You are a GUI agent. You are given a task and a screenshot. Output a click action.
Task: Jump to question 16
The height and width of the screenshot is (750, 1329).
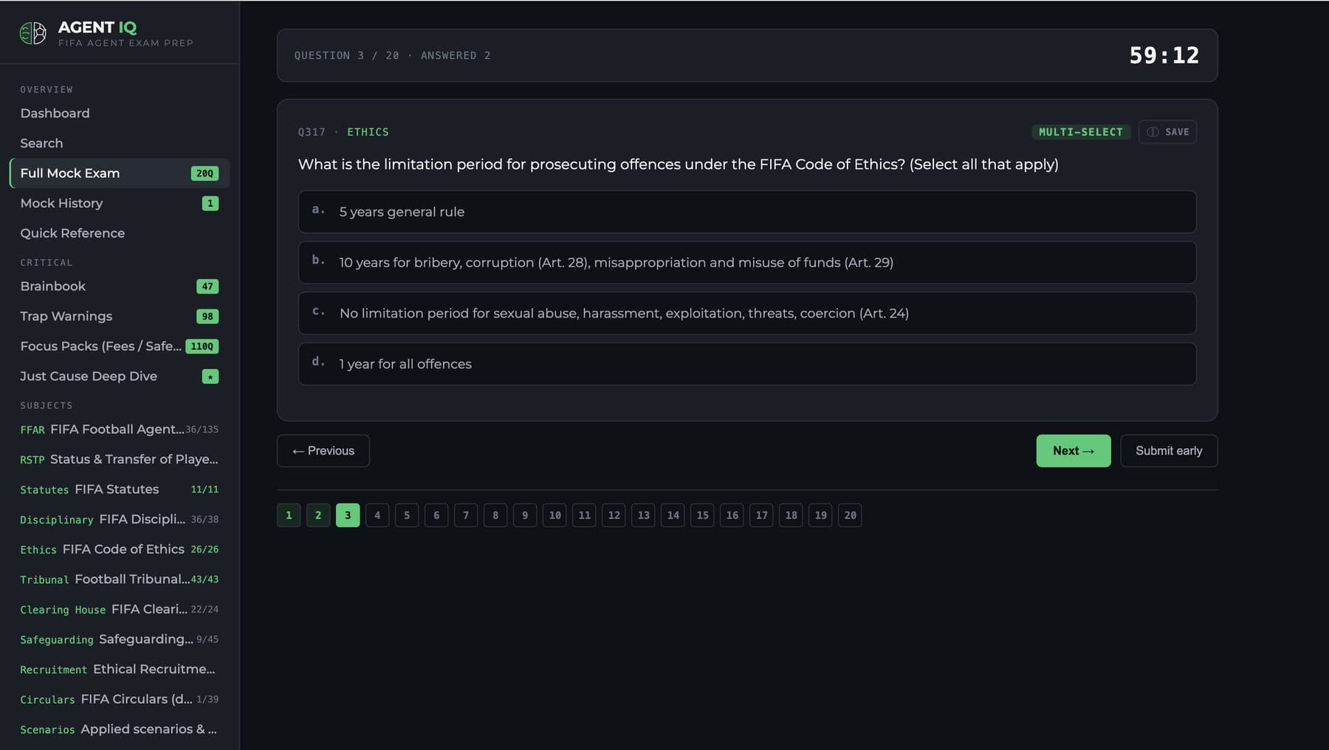tap(732, 515)
